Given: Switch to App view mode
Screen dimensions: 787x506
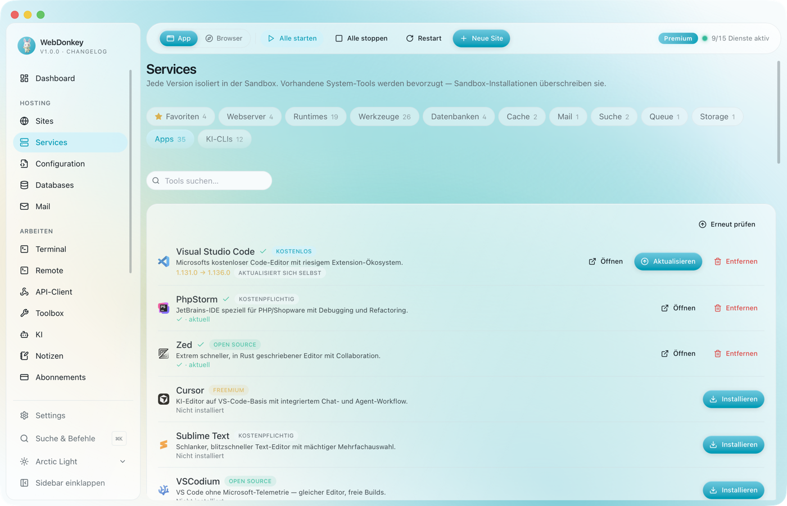Looking at the screenshot, I should 179,38.
